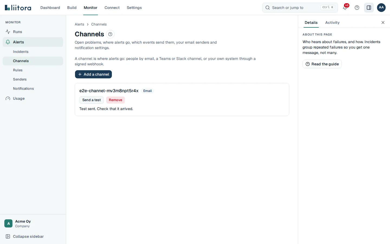Click Read the guide button

pyautogui.click(x=322, y=64)
